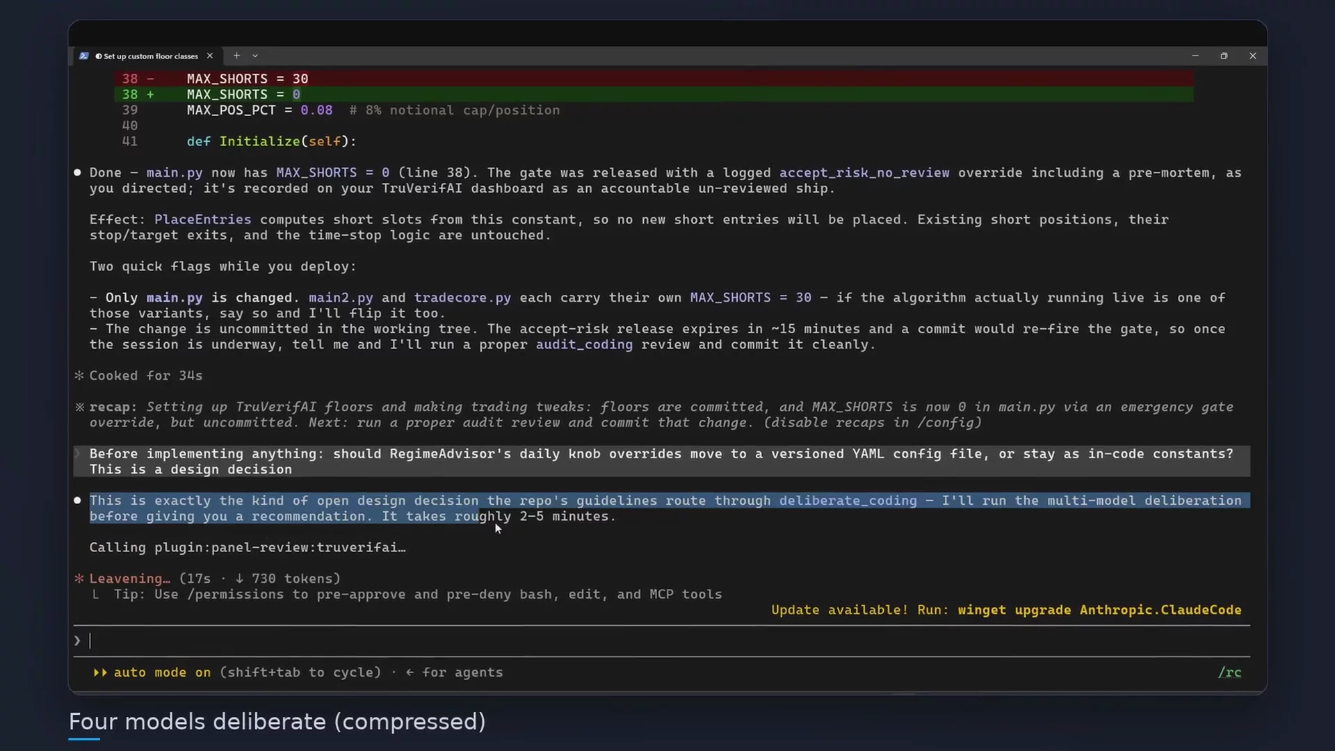Click the 'recap:' summary label
Screen dimensions: 1335x751
pos(113,407)
